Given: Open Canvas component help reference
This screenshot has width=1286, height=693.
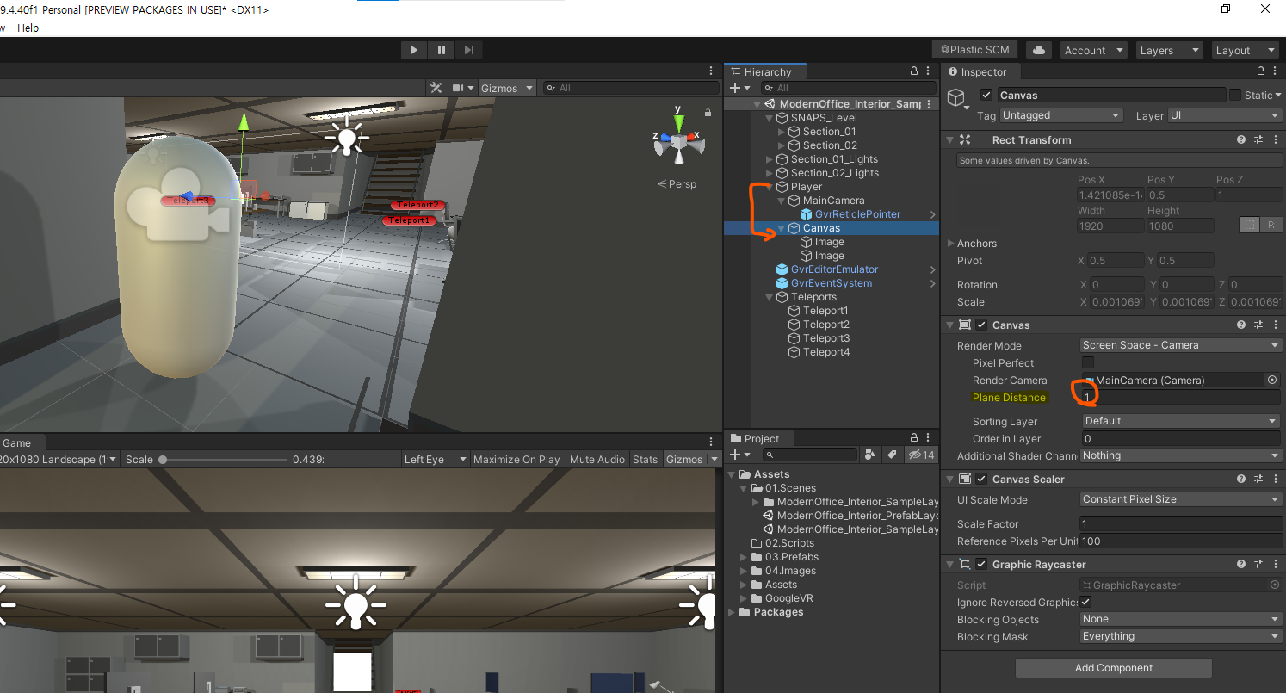Looking at the screenshot, I should [1241, 325].
